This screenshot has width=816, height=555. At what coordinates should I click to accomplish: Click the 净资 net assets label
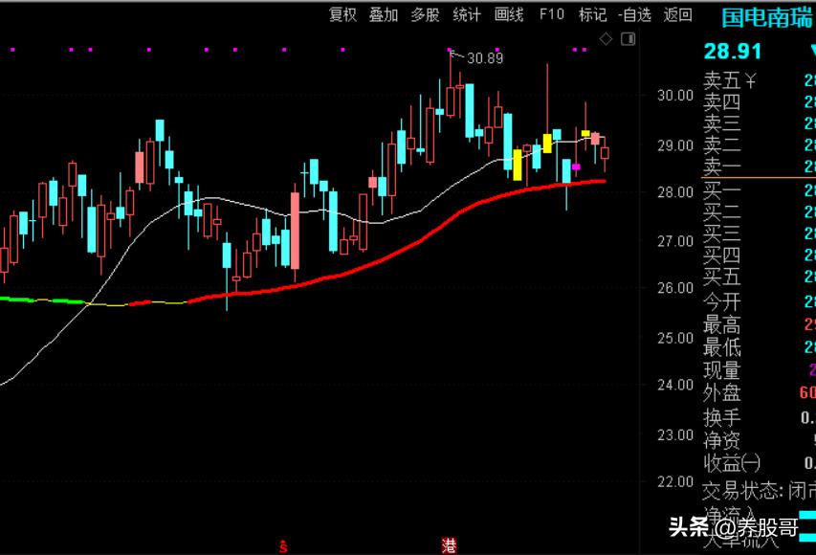(722, 440)
